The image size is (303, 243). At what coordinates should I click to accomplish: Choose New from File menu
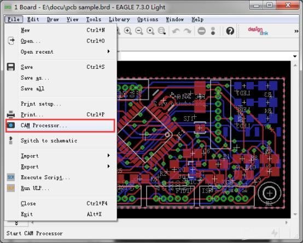(x=61, y=30)
